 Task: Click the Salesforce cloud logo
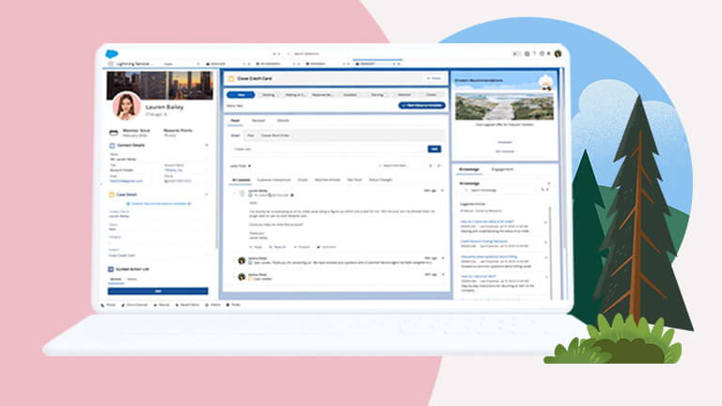point(112,54)
